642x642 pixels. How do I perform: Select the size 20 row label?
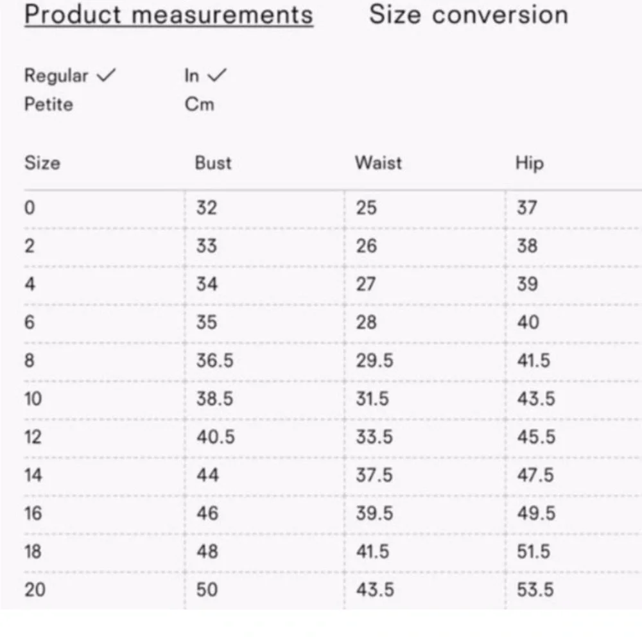pos(35,589)
